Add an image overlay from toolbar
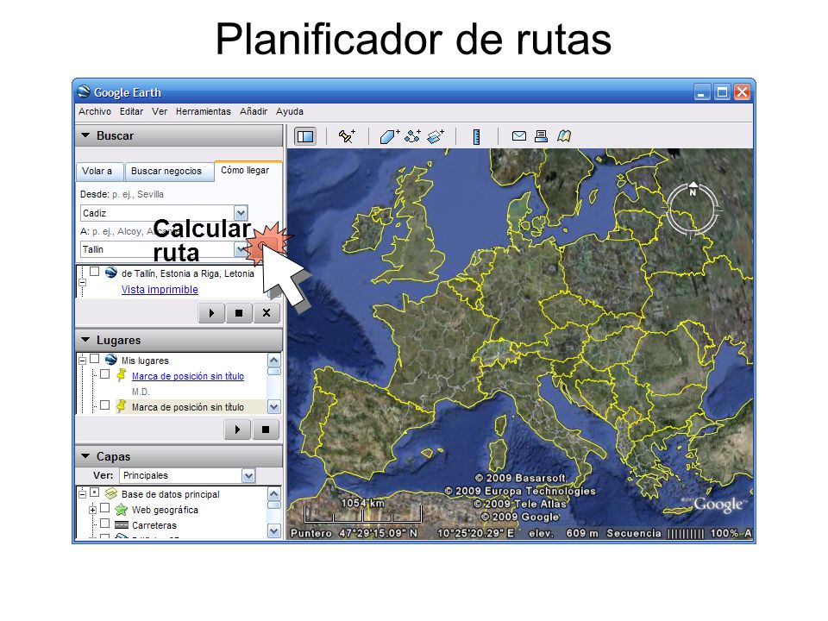The image size is (828, 621). 435,136
